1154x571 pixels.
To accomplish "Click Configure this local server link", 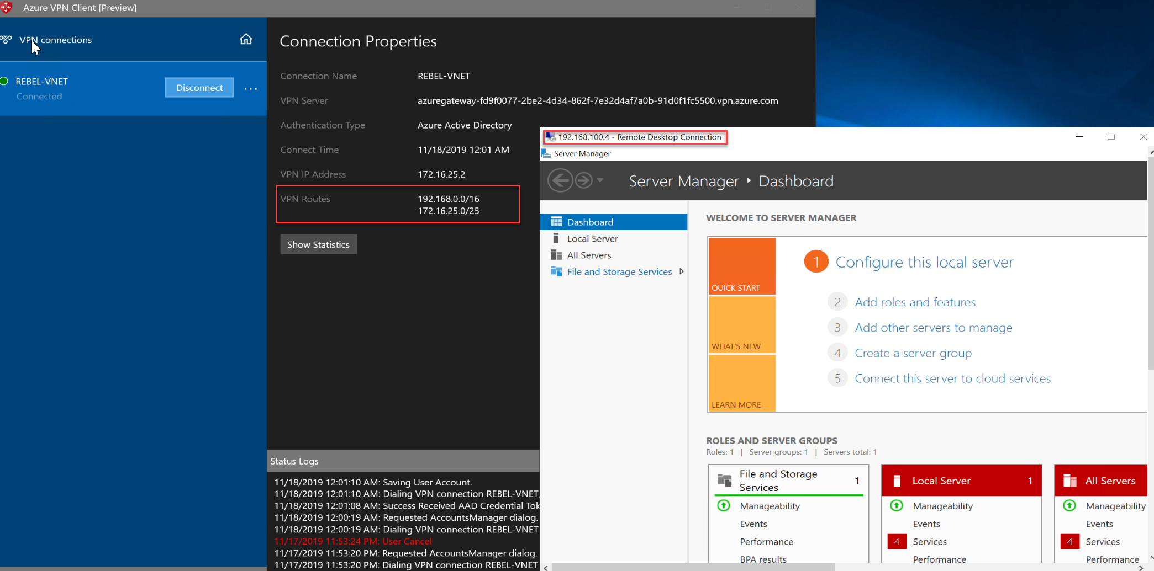I will point(924,262).
